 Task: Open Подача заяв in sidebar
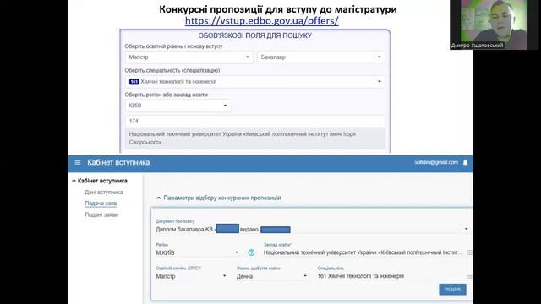pyautogui.click(x=101, y=204)
